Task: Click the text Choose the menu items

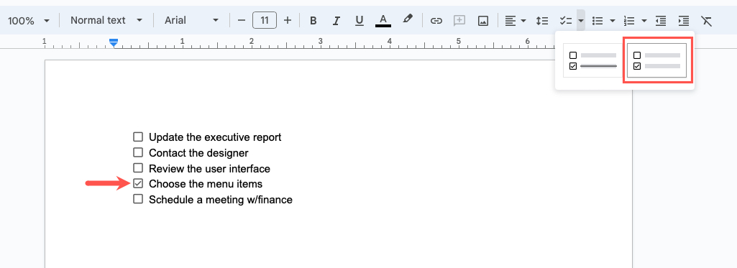Action: [x=206, y=184]
